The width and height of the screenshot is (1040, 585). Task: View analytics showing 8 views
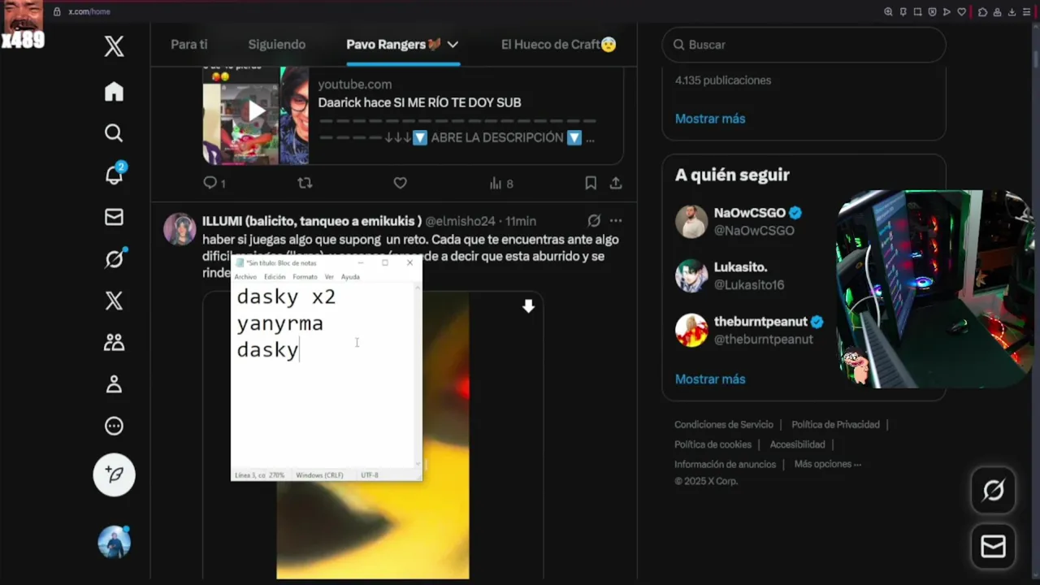501,184
